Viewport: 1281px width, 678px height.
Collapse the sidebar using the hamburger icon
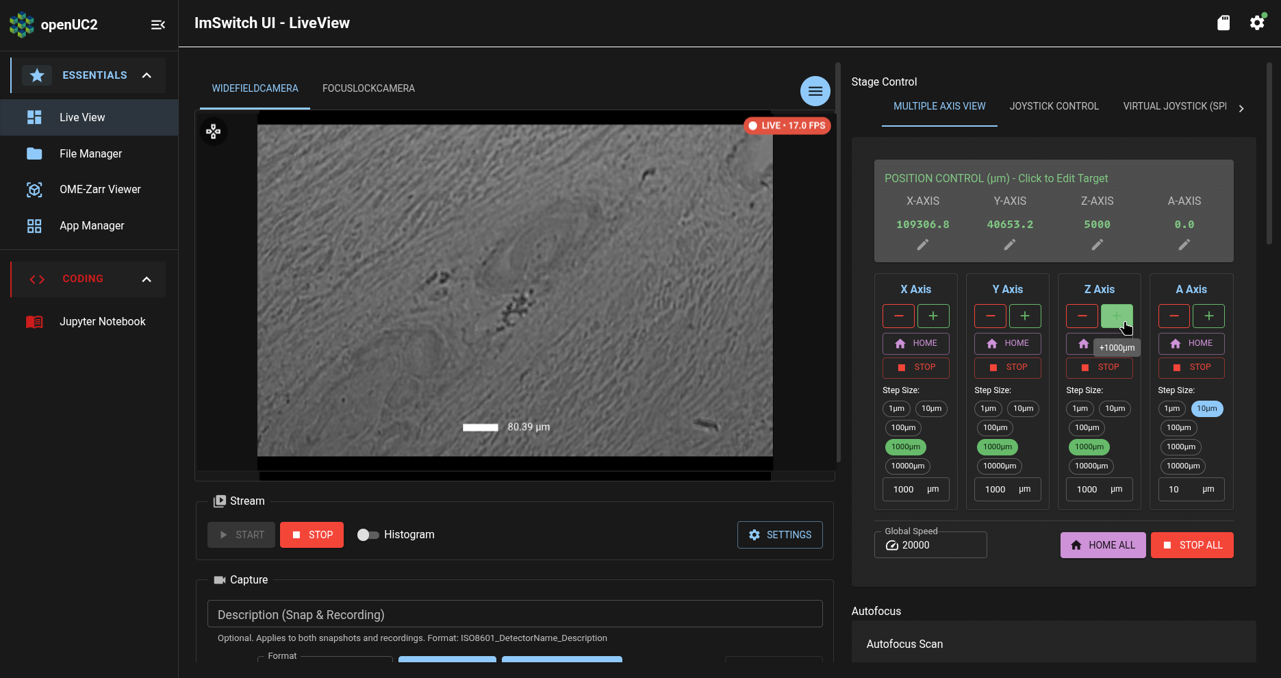point(157,25)
